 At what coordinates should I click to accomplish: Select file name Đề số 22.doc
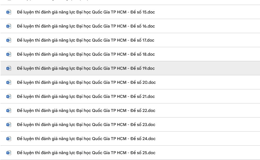tap(86, 110)
